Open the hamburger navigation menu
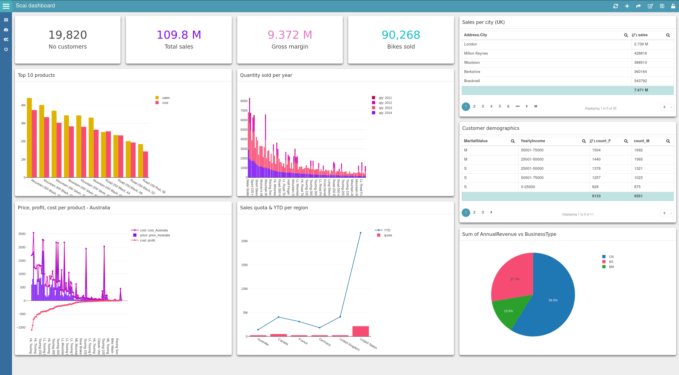The width and height of the screenshot is (679, 375). pos(6,6)
